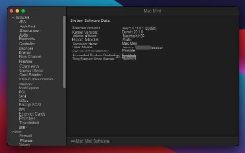
Task: Open the FireWire sidebar entry
Action: pyautogui.click(x=26, y=61)
